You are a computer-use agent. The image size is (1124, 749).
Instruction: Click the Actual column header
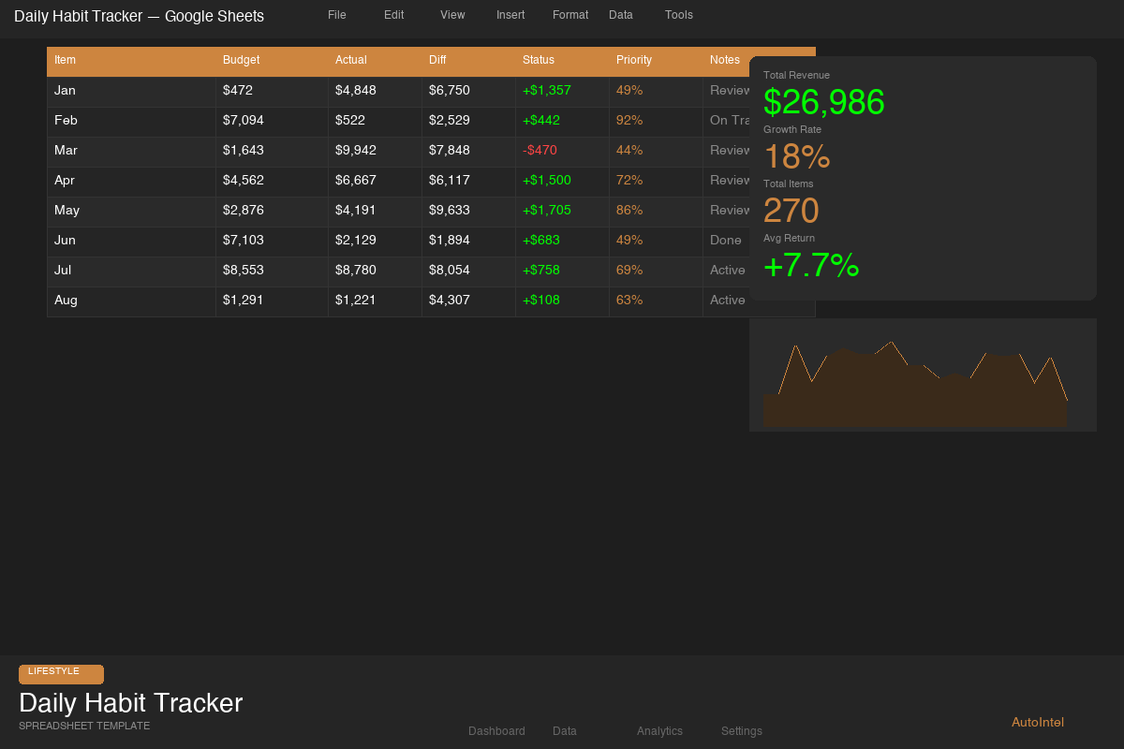click(375, 62)
